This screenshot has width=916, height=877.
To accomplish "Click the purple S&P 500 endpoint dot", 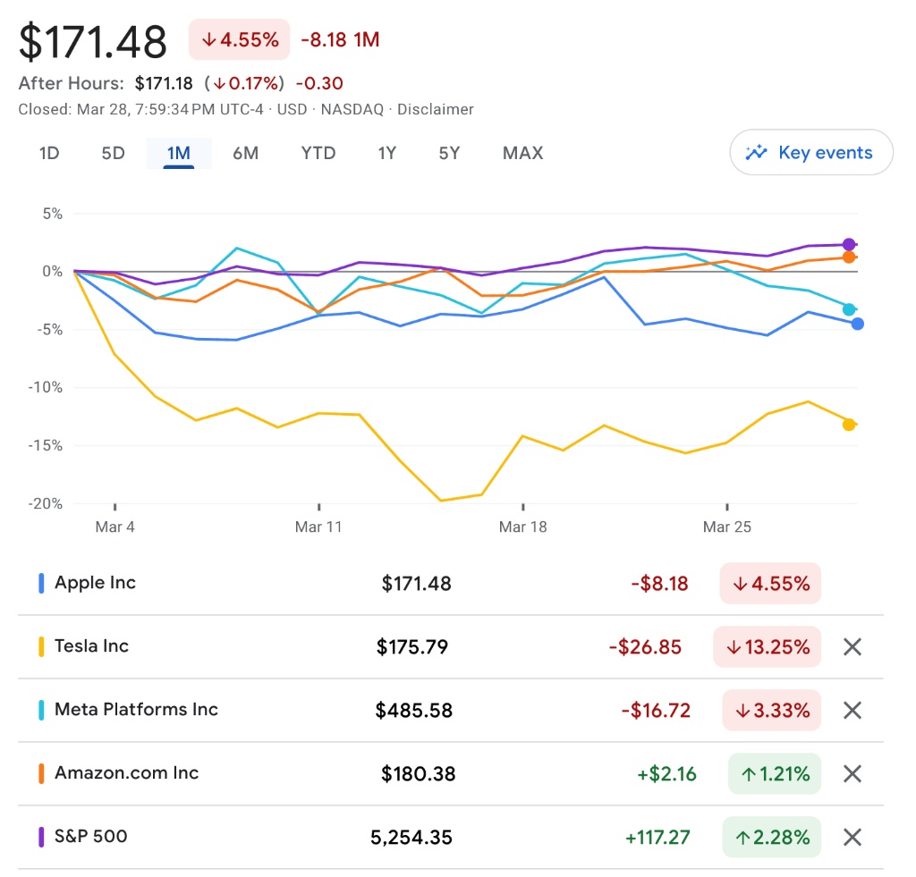I will point(849,244).
